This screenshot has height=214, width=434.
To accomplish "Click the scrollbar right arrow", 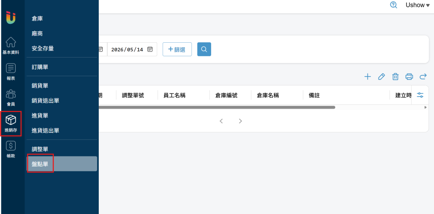I will pos(426,107).
